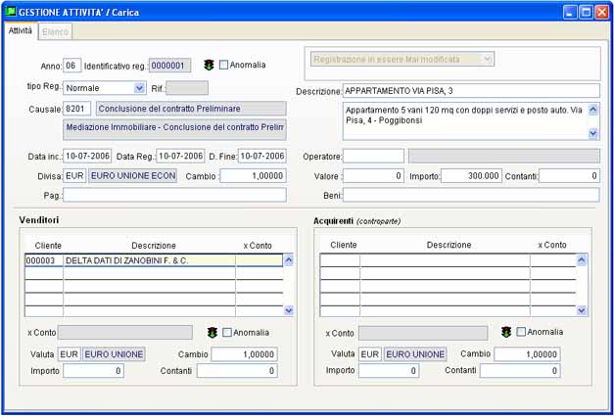
Task: Click the traffic light icon in Acquirenti panel
Action: pos(506,332)
